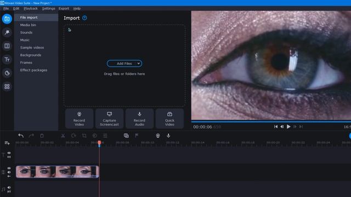Open the File menu

click(6, 9)
